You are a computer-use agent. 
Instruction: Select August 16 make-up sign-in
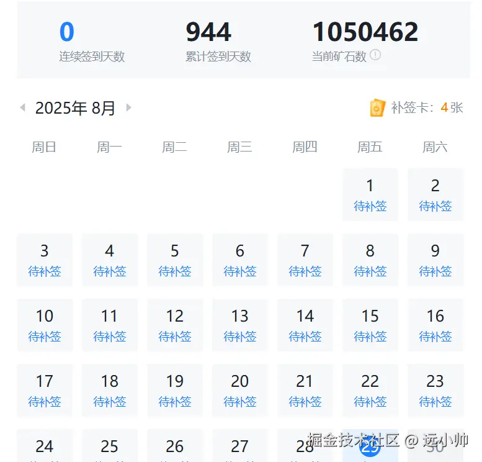click(435, 325)
